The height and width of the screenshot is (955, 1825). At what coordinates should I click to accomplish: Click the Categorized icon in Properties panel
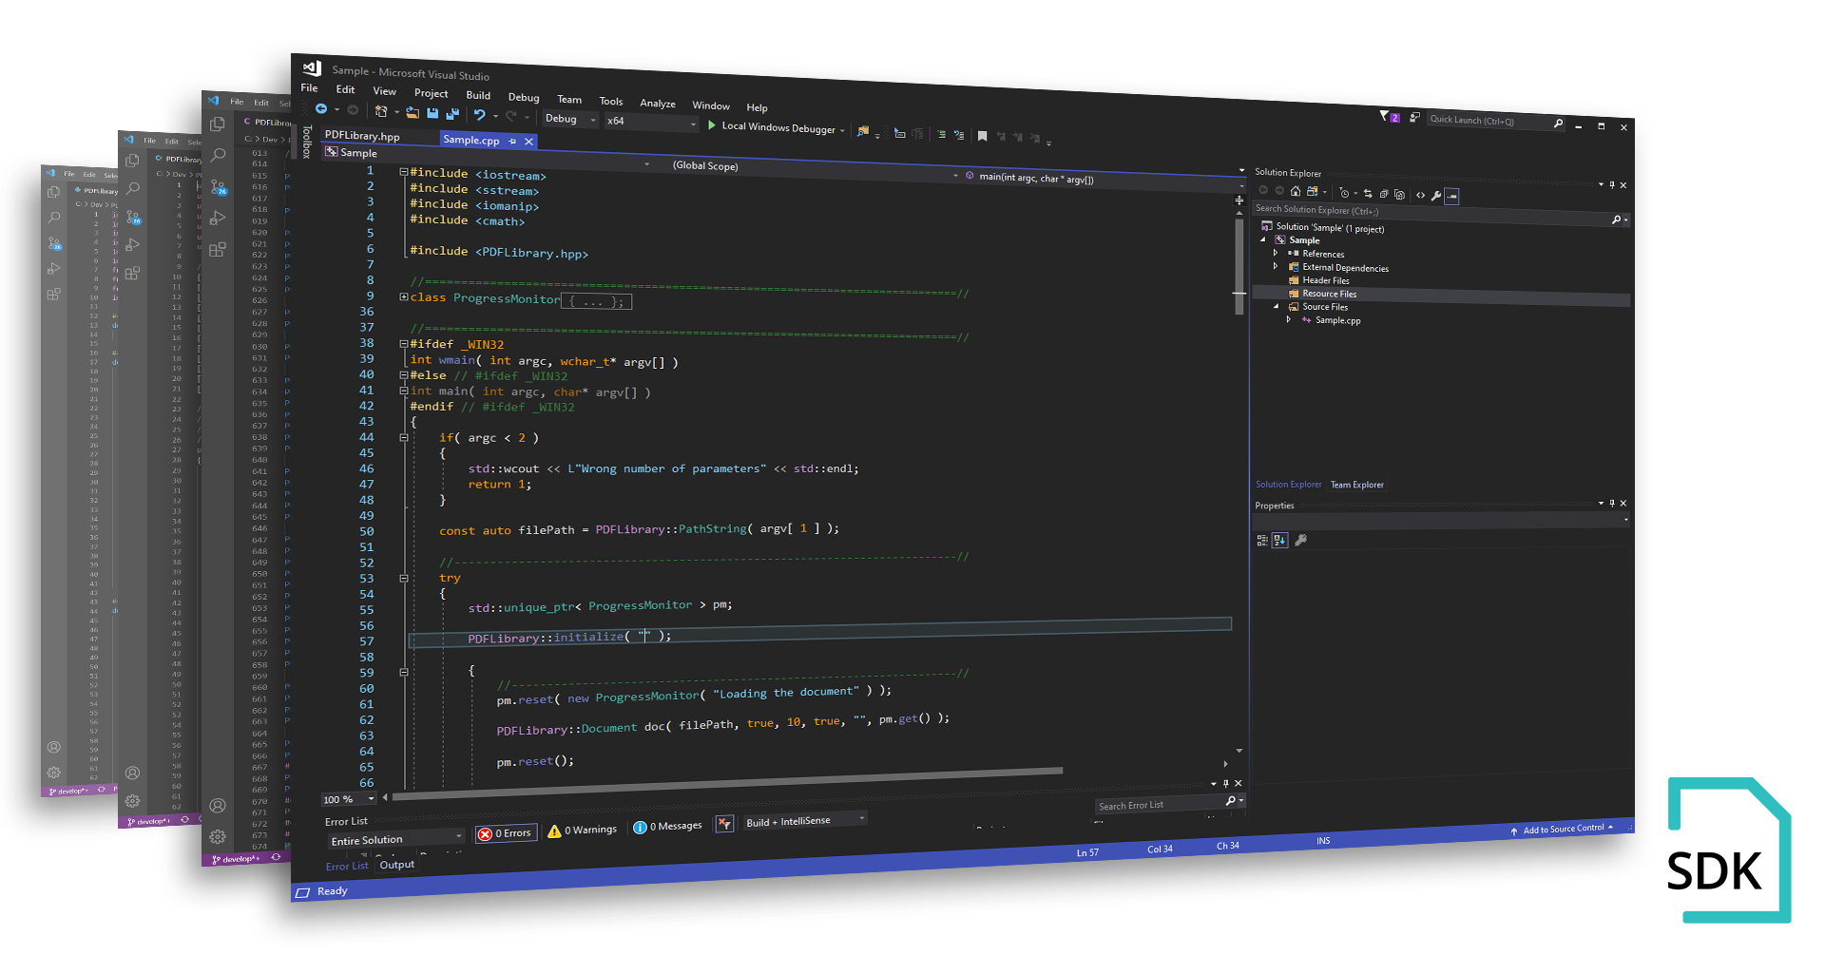(x=1262, y=540)
